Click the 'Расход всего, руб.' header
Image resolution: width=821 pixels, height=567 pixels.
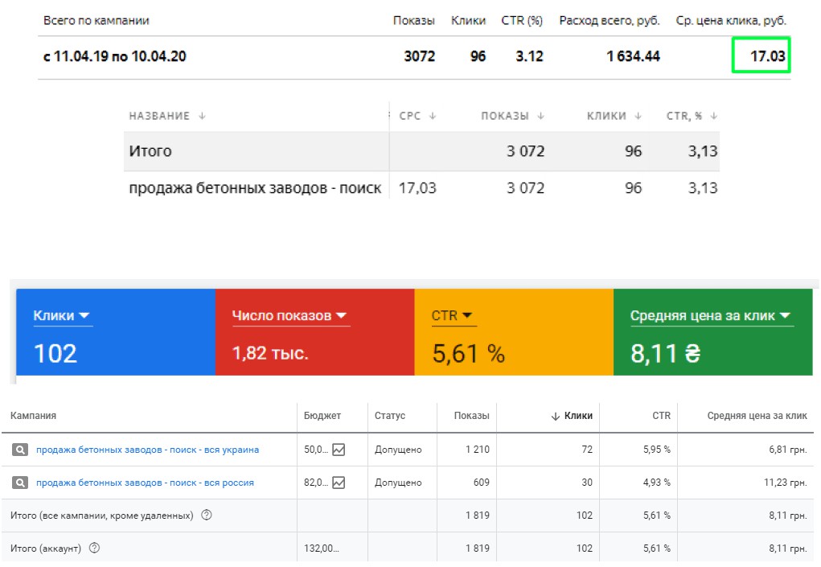610,20
